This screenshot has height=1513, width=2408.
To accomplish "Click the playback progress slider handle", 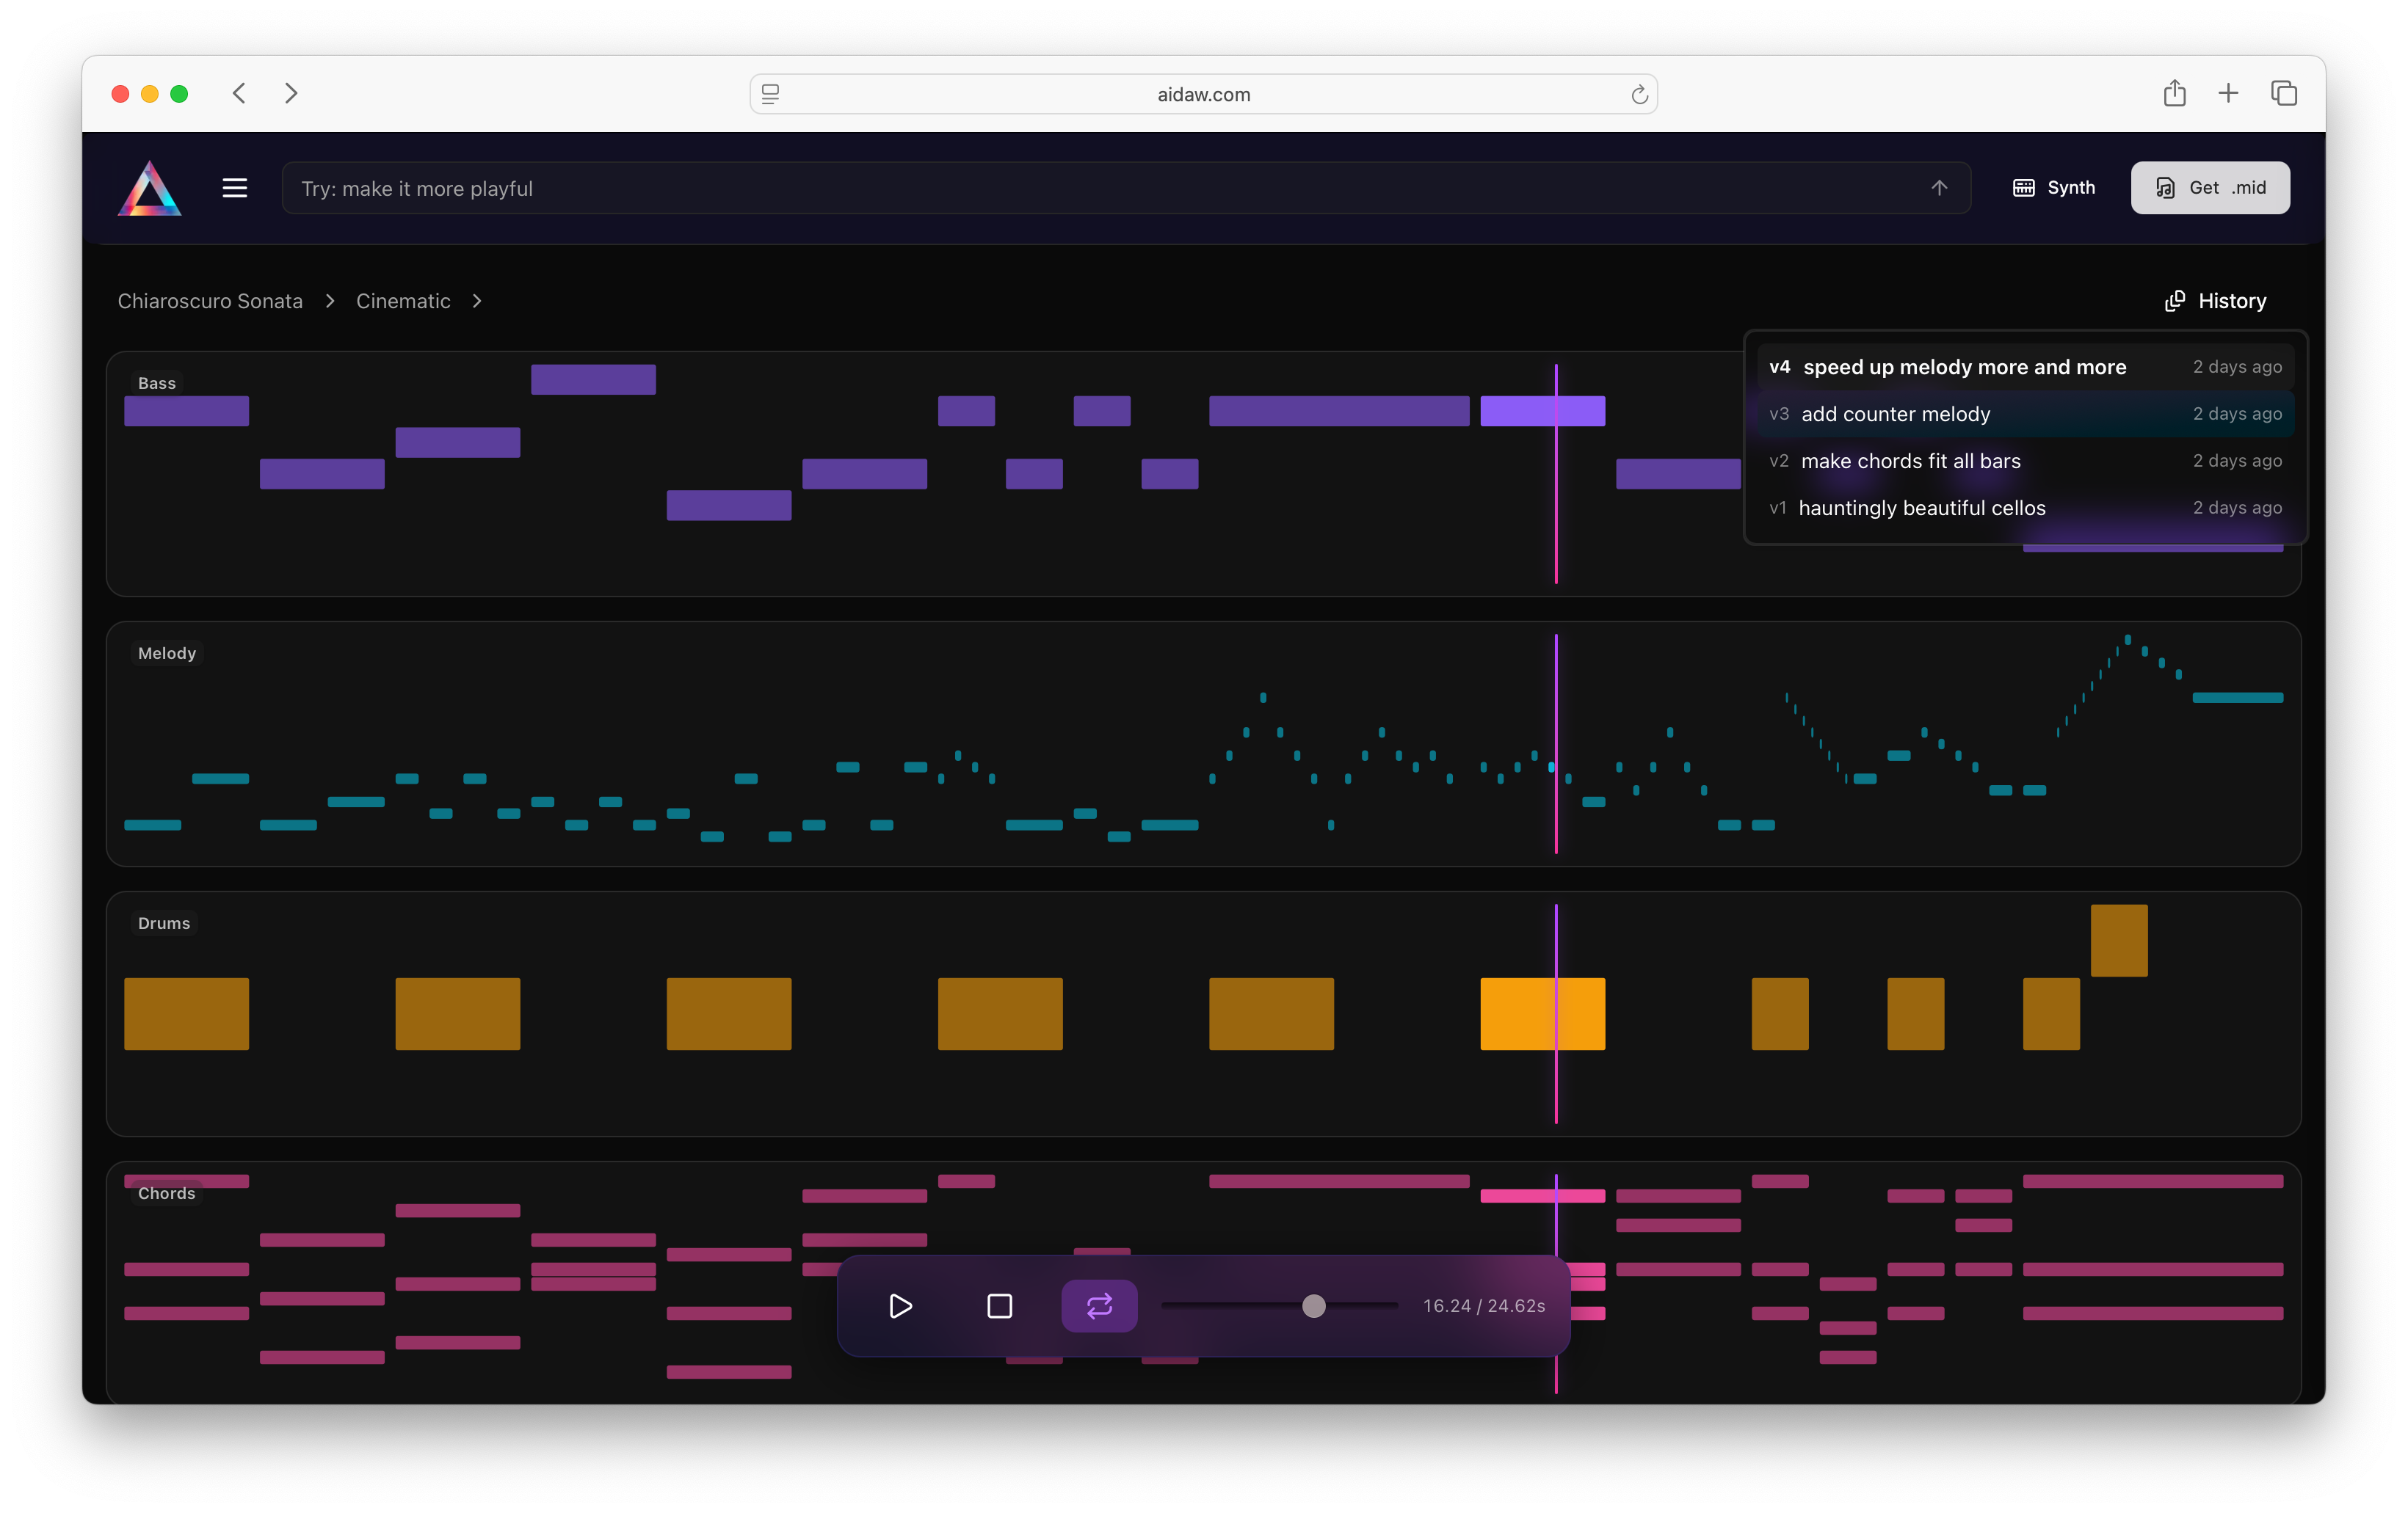I will tap(1314, 1306).
